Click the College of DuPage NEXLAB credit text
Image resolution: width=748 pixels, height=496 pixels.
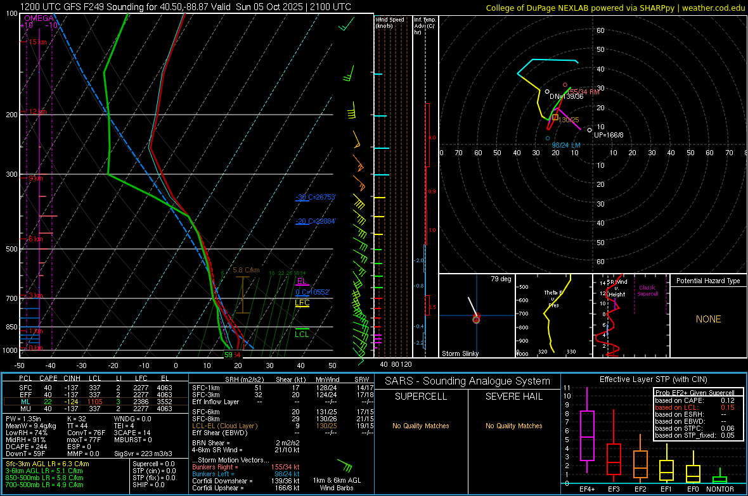point(615,8)
